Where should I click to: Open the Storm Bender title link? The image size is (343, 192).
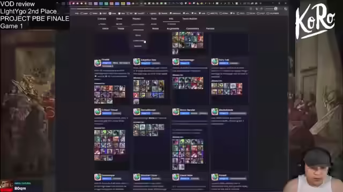click(188, 110)
